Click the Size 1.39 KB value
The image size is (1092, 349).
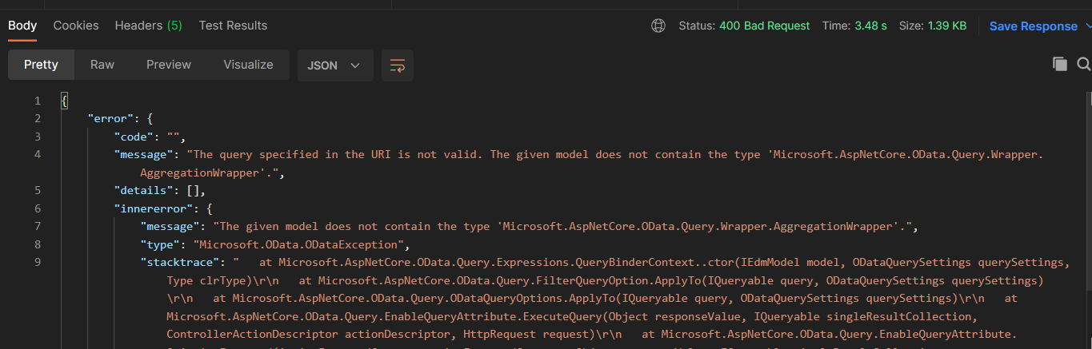(x=947, y=26)
